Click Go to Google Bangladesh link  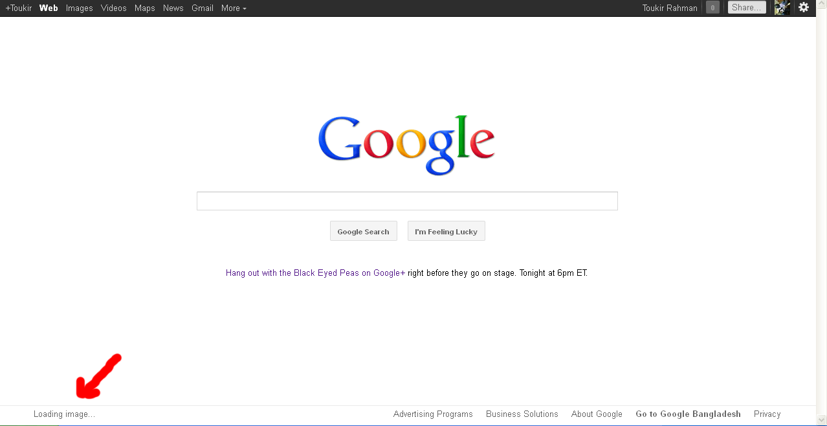point(688,414)
